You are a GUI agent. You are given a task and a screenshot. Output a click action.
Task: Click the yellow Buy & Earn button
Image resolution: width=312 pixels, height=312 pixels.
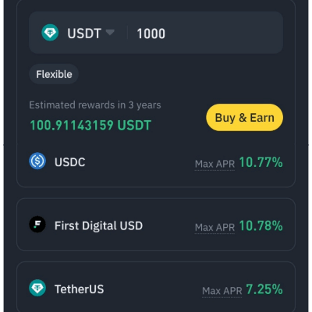click(x=245, y=118)
